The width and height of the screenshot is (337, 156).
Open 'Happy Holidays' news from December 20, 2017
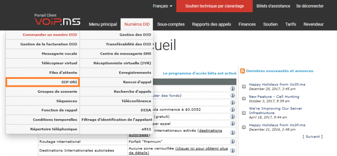277,85
